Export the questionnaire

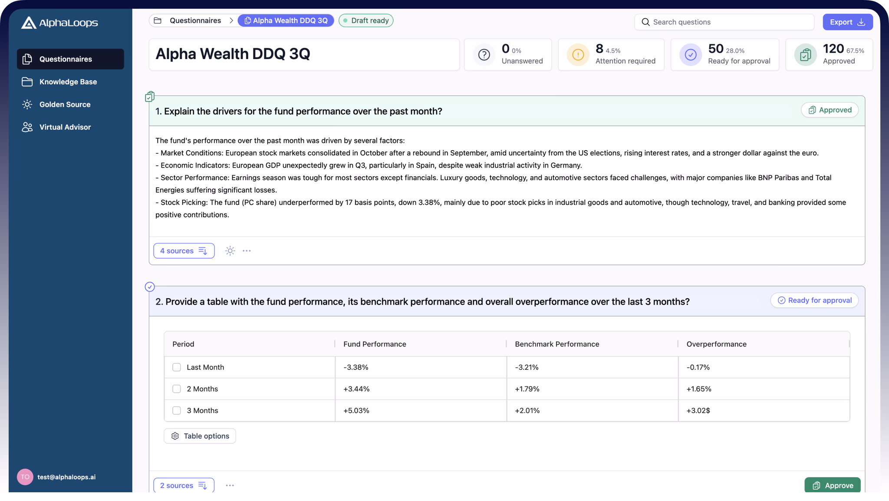[x=847, y=22]
